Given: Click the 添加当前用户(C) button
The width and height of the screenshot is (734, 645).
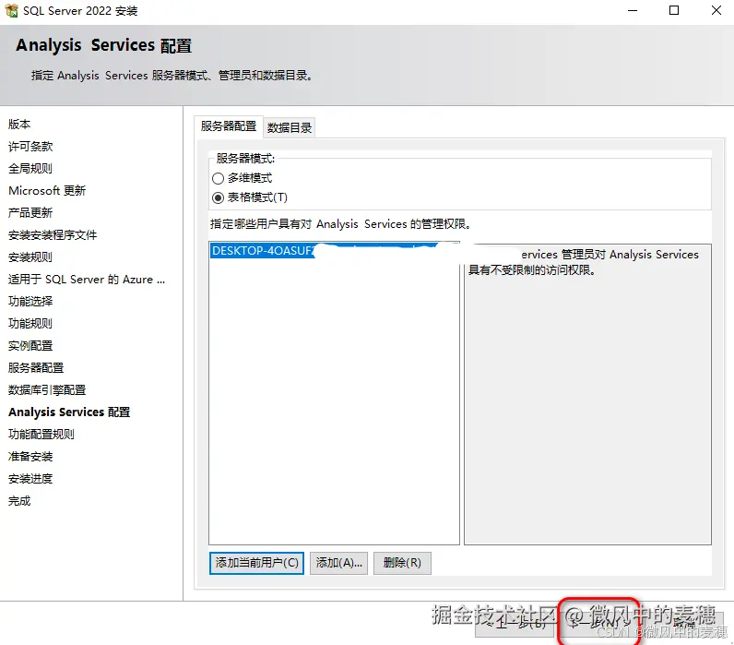Looking at the screenshot, I should 256,563.
